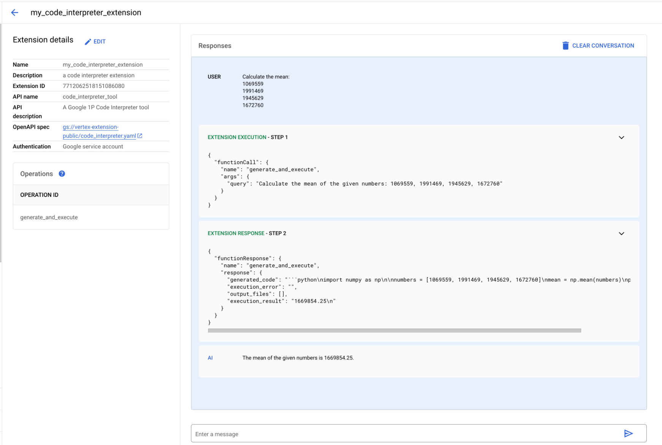Select CLEAR CONVERSATION

click(x=603, y=45)
